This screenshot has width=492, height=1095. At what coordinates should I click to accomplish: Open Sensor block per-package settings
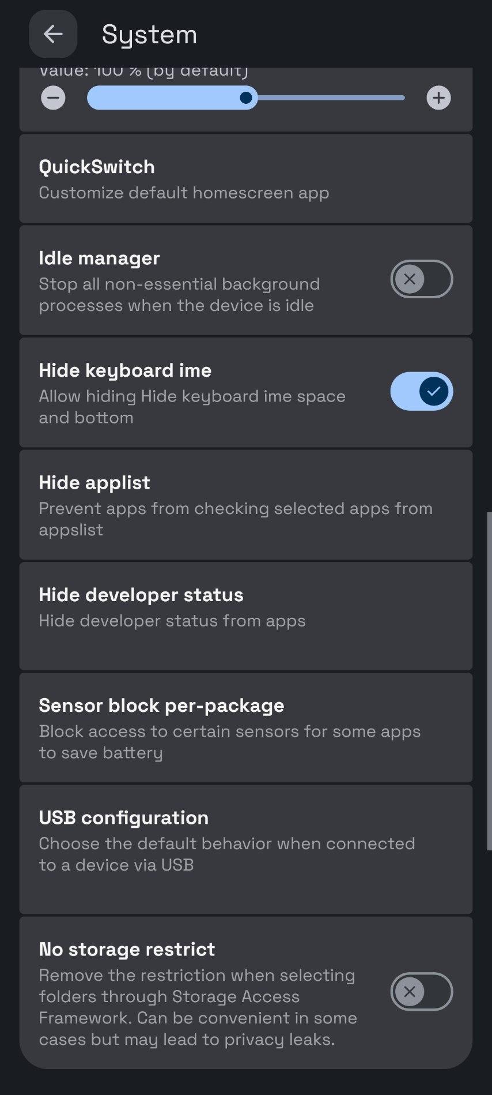[245, 727]
